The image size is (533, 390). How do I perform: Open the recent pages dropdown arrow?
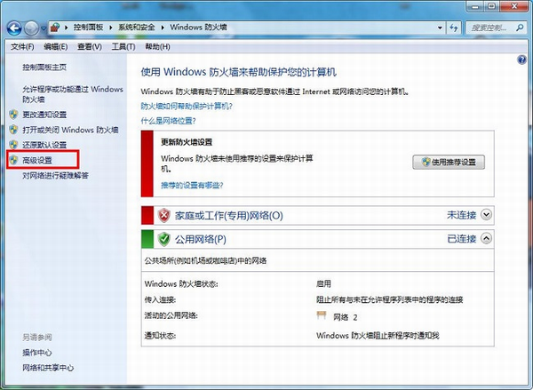pos(44,28)
